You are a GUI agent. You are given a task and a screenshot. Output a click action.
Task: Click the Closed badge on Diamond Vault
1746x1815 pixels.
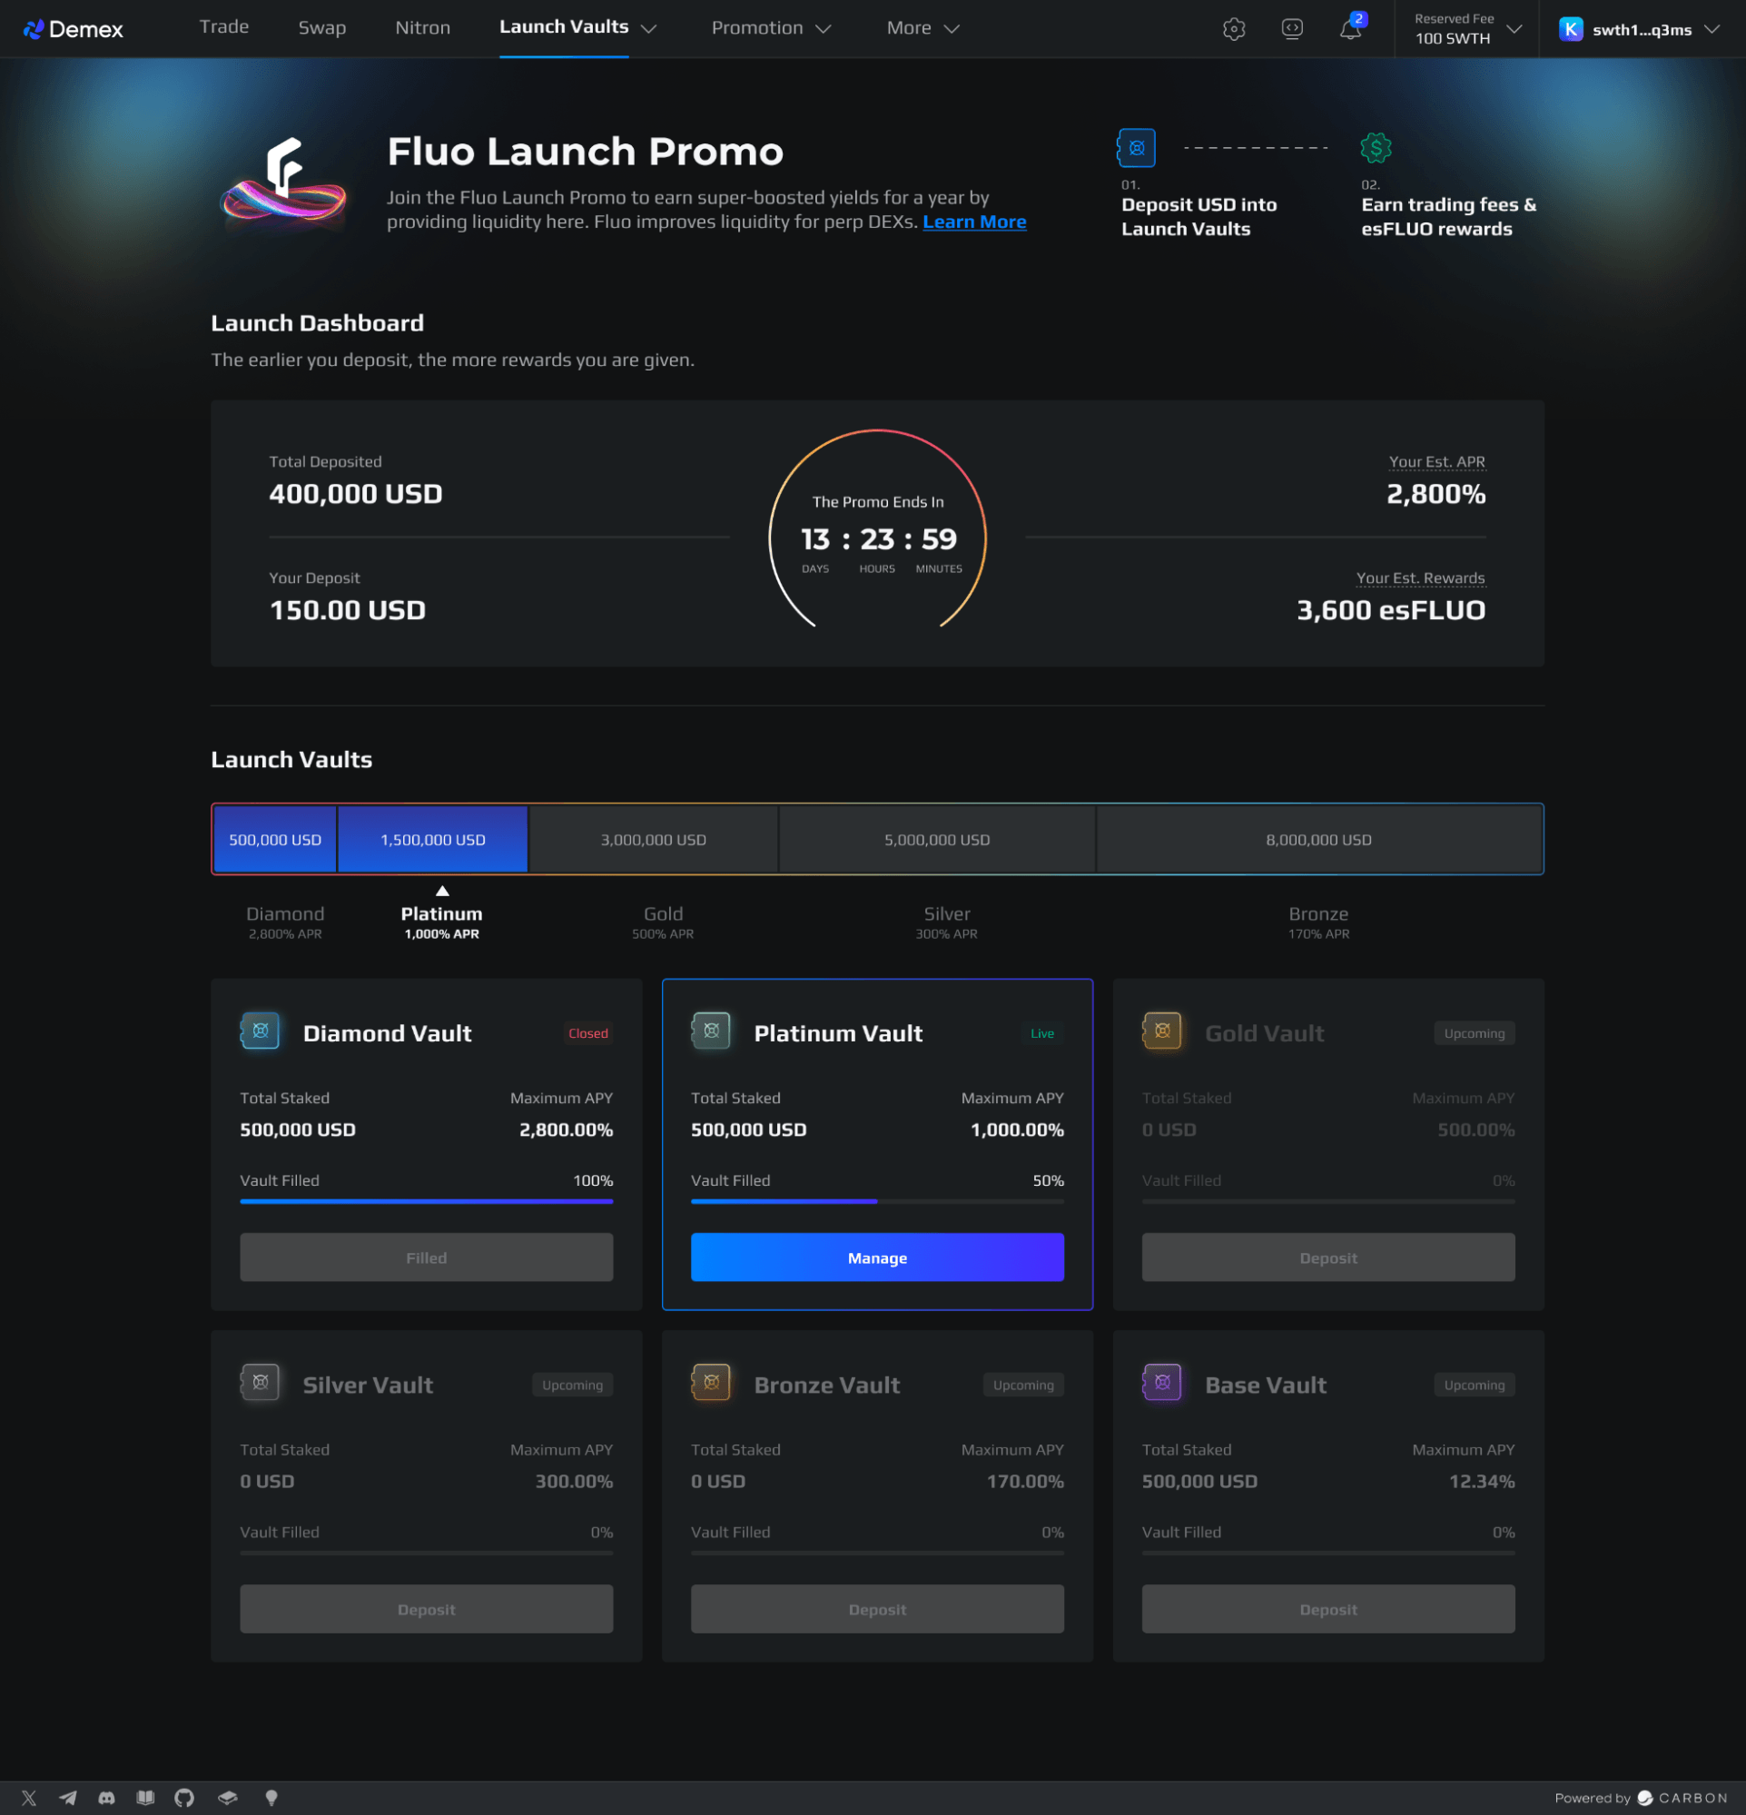coord(588,1033)
